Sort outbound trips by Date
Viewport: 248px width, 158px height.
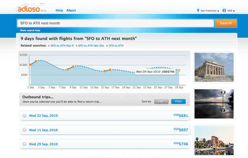point(161,101)
